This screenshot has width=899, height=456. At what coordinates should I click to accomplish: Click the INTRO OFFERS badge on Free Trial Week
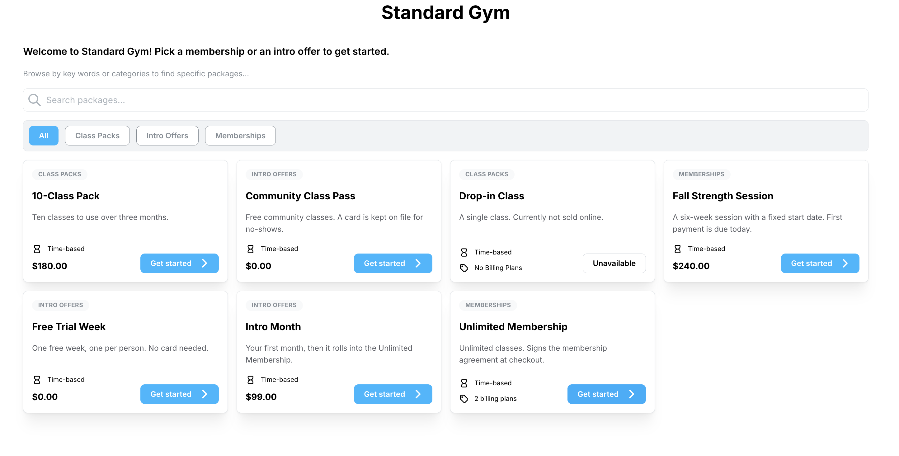[x=60, y=306]
